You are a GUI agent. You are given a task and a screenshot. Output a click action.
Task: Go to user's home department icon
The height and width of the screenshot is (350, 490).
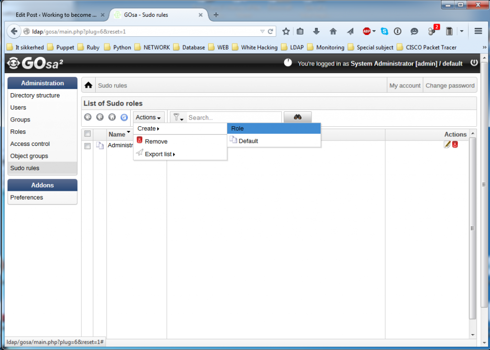[112, 117]
